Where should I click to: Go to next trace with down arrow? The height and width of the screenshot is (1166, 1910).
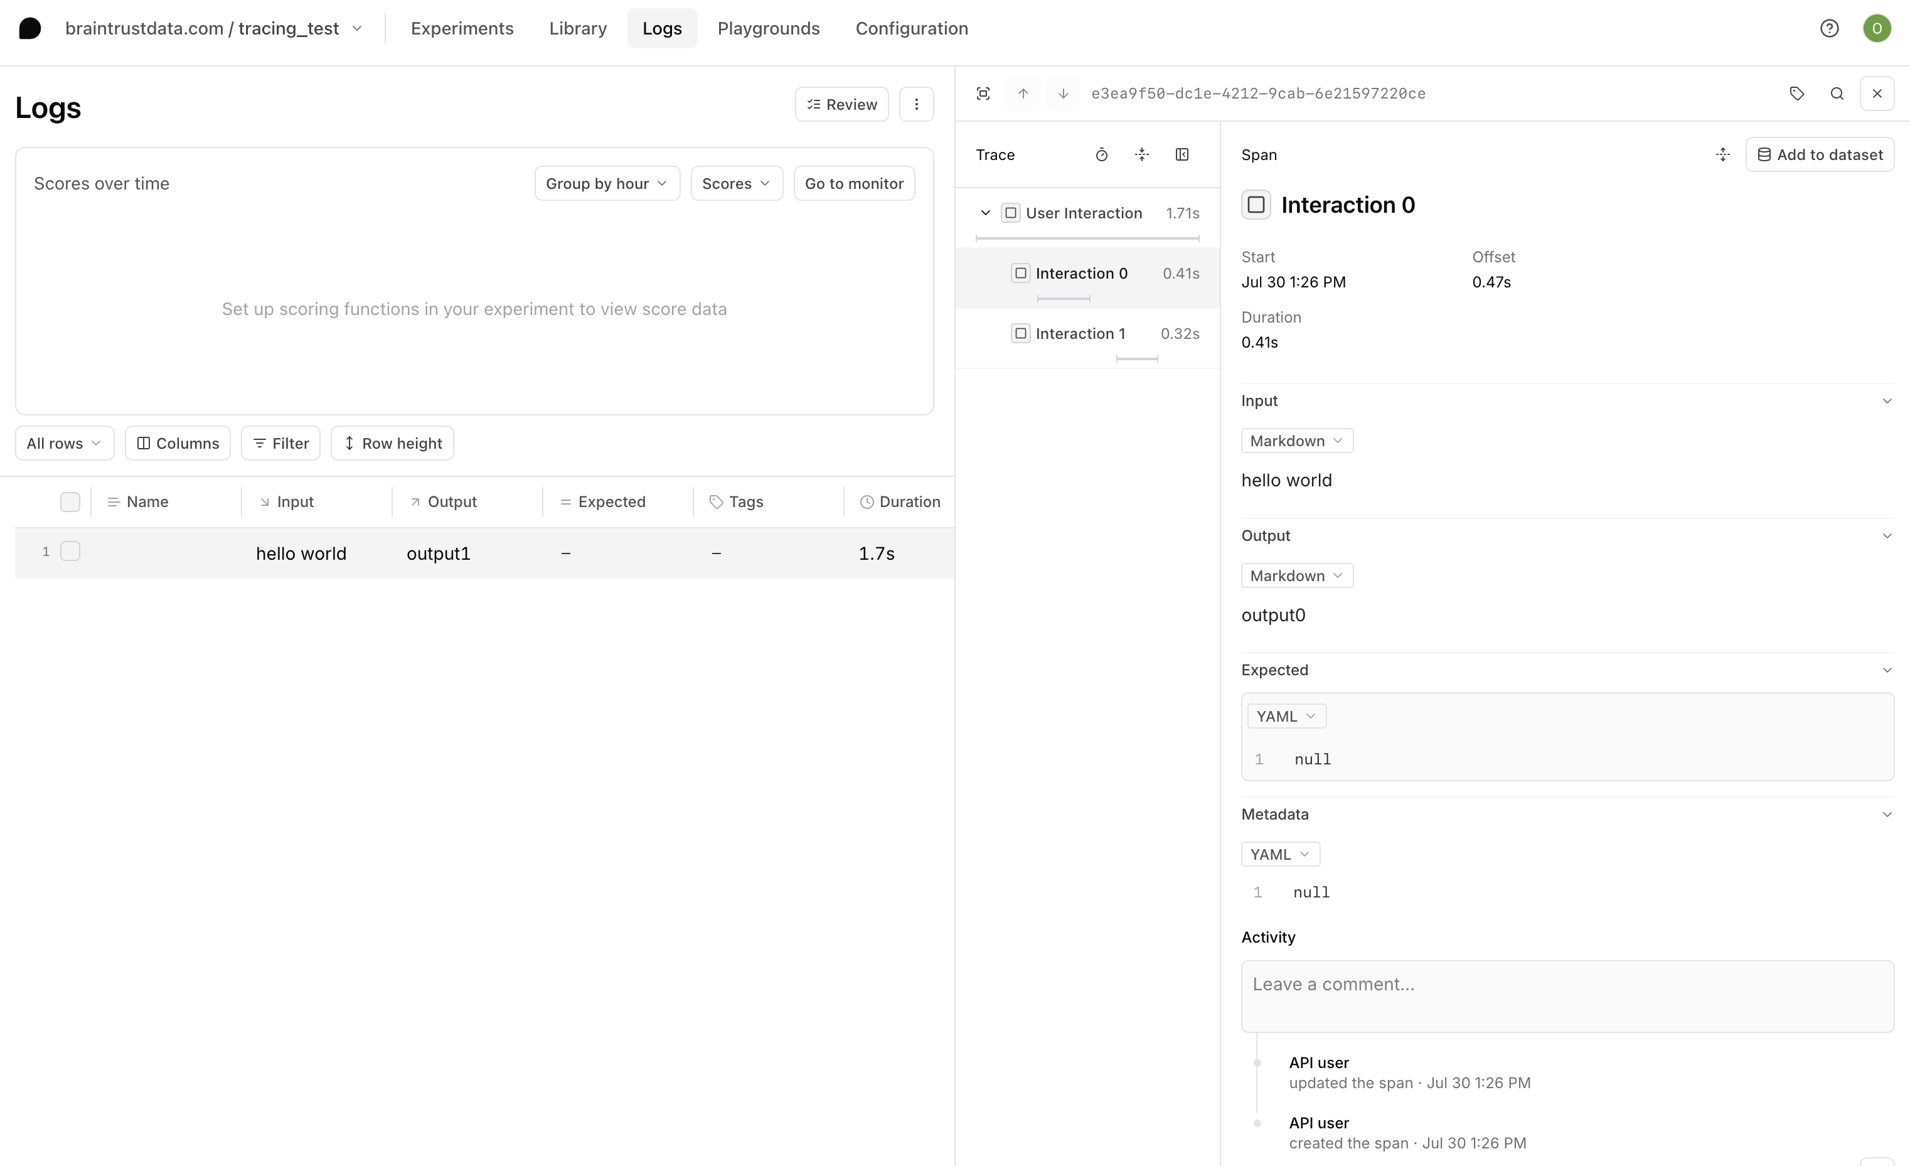1064,94
